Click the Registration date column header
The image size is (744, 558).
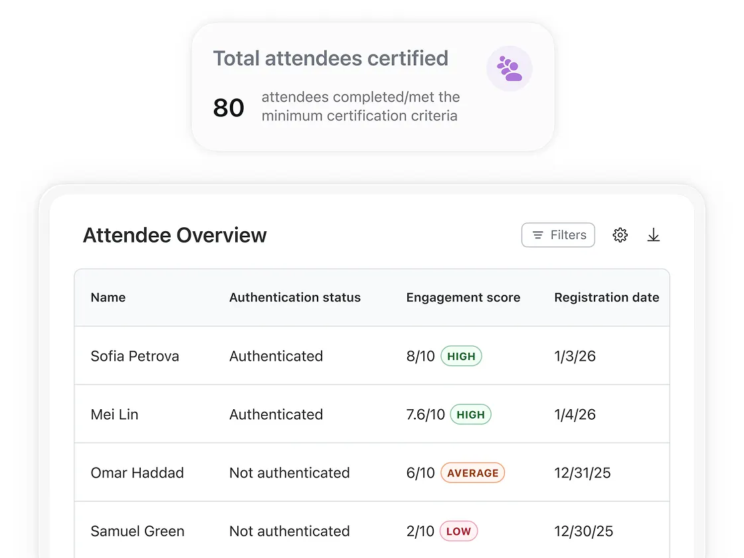click(x=606, y=298)
